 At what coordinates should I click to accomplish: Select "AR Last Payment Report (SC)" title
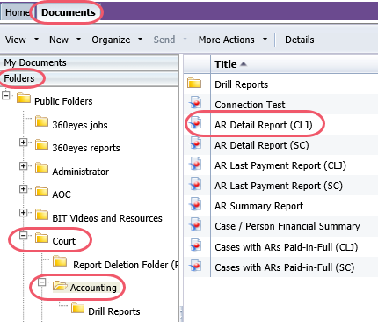[x=279, y=186]
